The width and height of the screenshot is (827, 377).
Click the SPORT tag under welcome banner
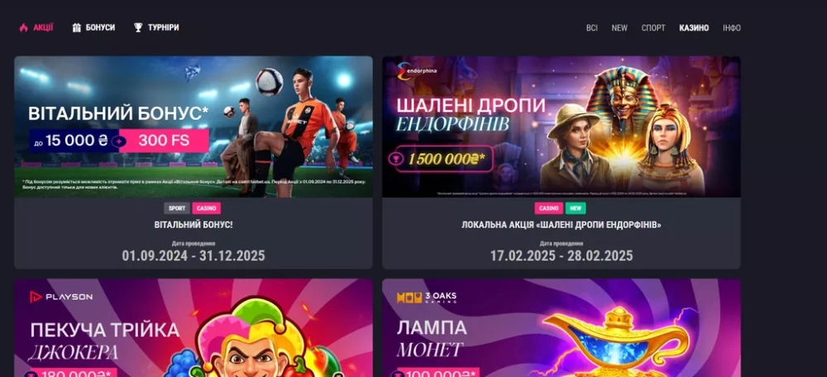point(177,208)
